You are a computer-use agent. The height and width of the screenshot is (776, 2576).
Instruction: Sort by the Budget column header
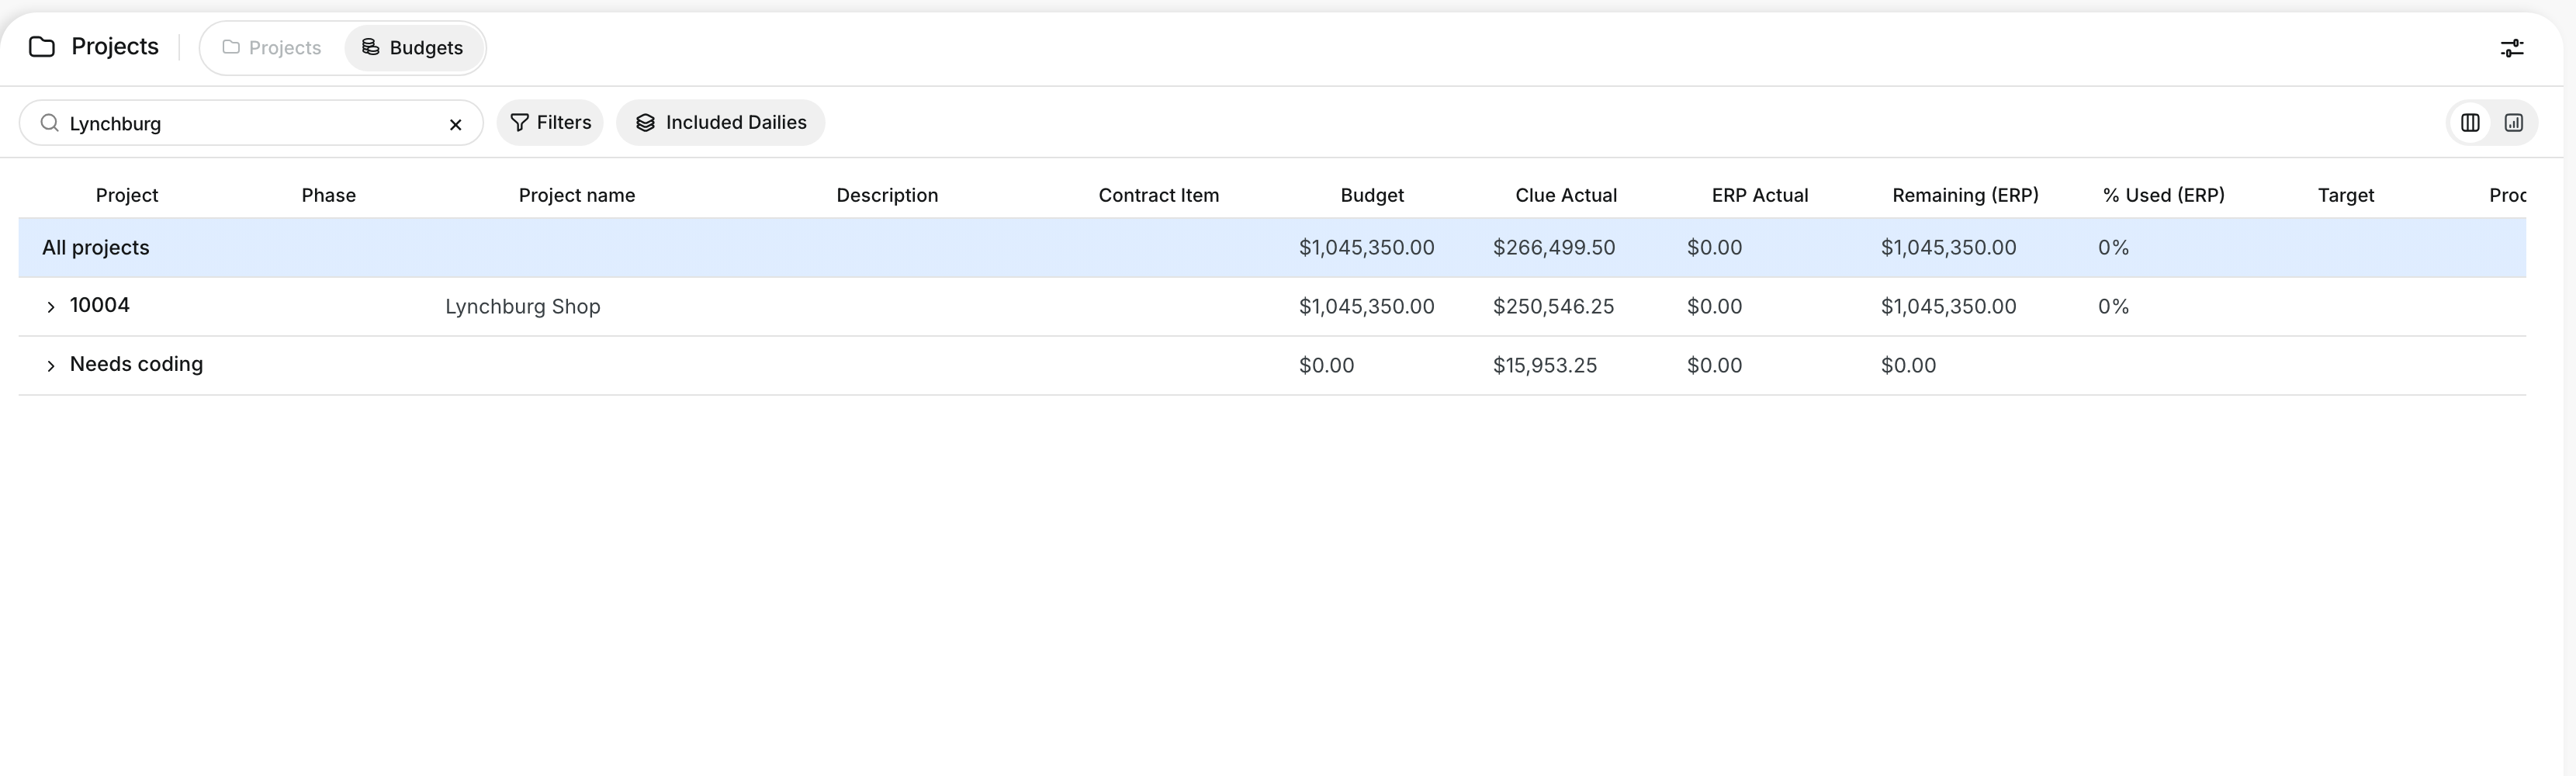[1372, 195]
